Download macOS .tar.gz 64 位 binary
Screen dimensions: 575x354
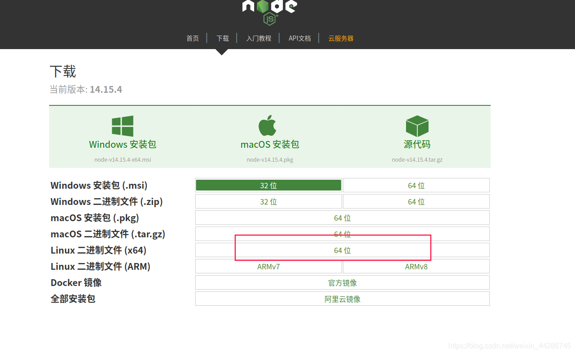[x=342, y=234]
